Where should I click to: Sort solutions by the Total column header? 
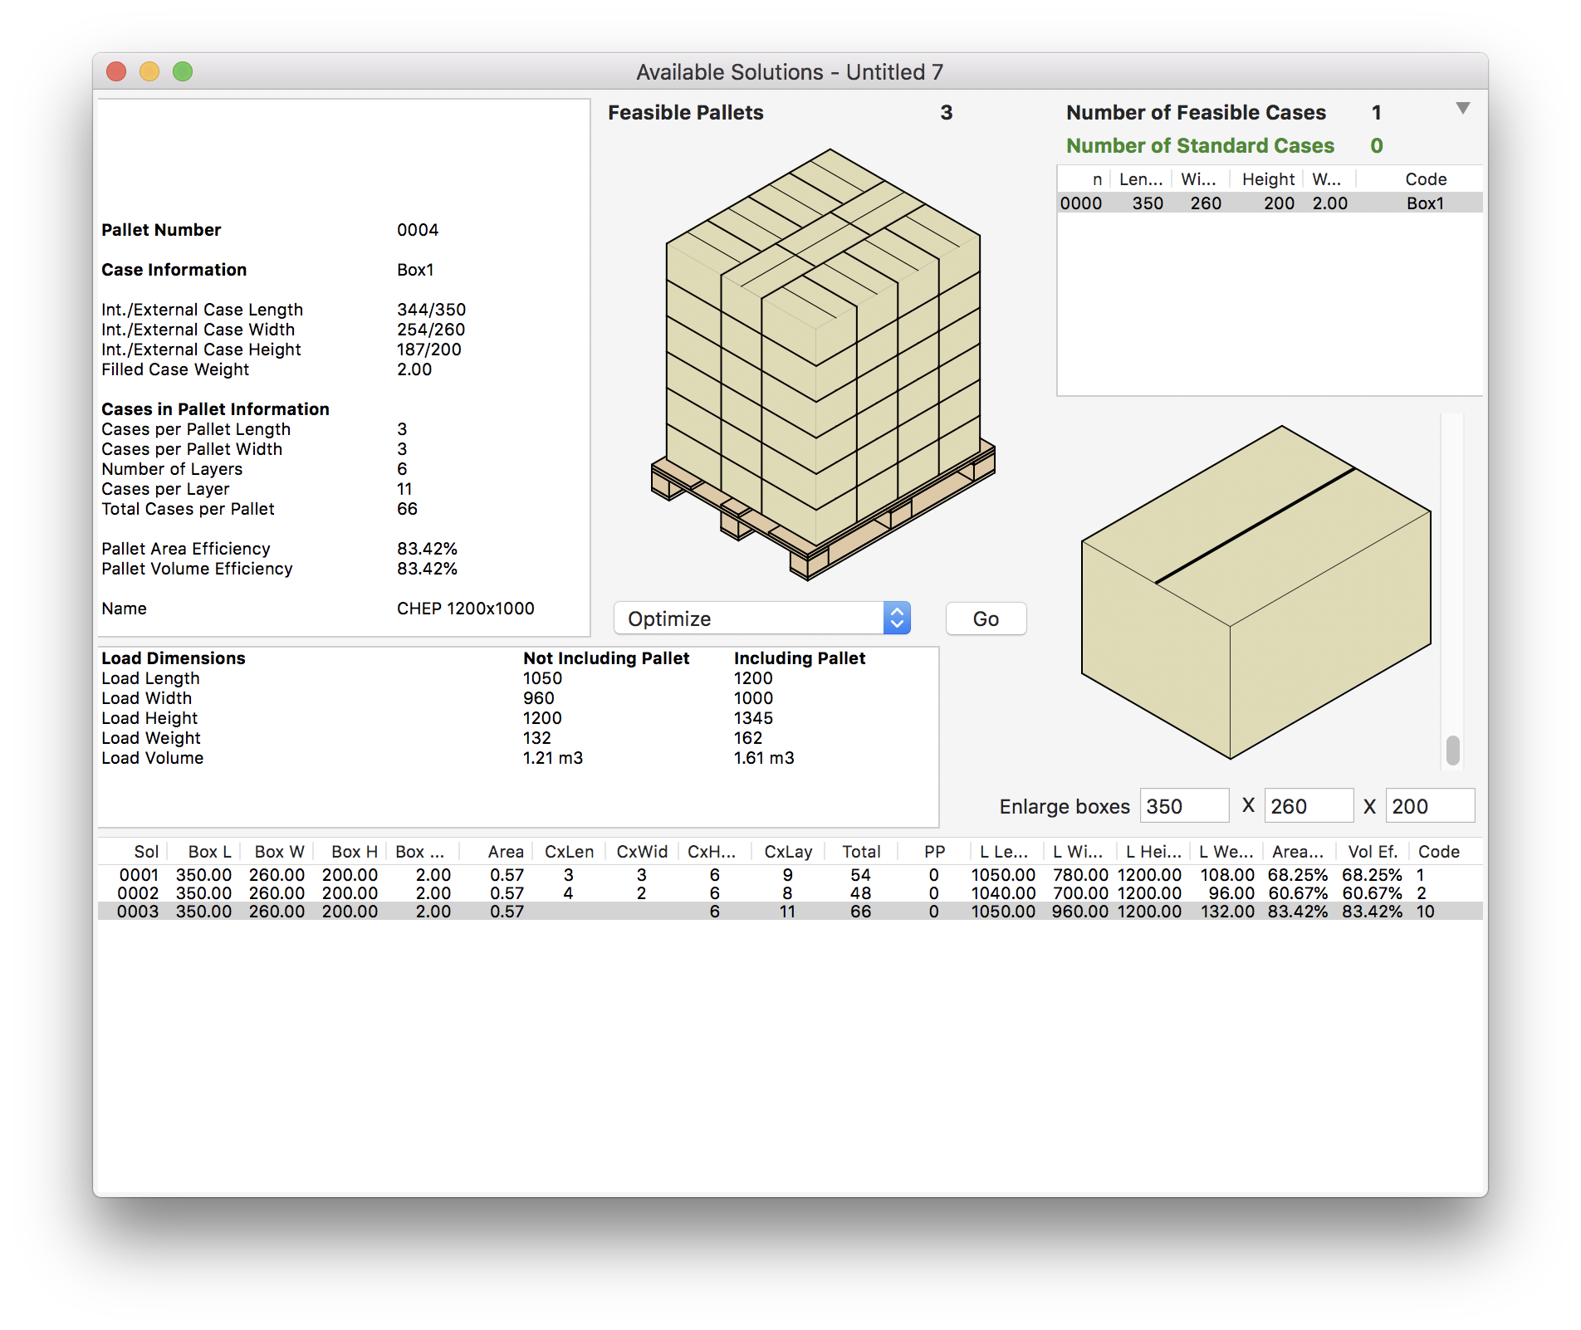coord(861,852)
